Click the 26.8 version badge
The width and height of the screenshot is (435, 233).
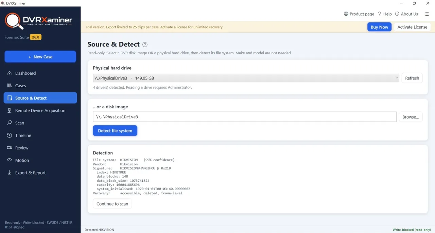pyautogui.click(x=36, y=37)
